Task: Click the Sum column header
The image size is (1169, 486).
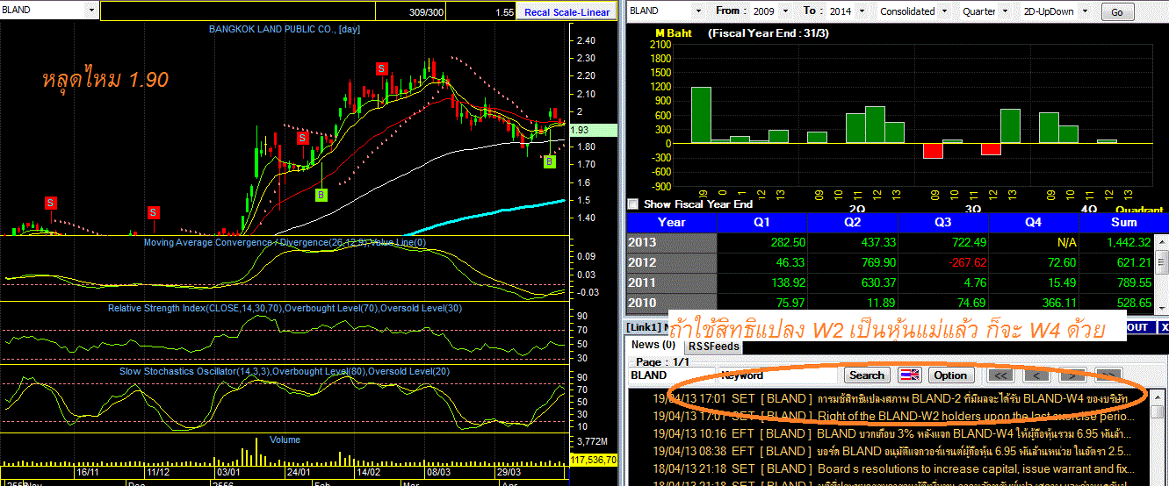Action: coord(1123,222)
